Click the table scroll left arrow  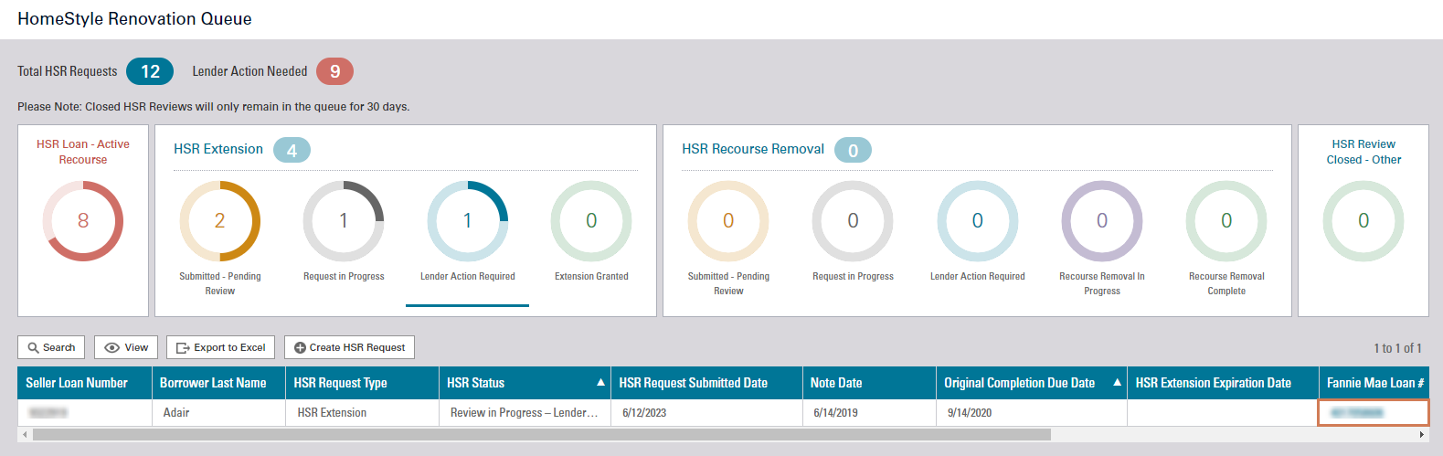pyautogui.click(x=24, y=435)
